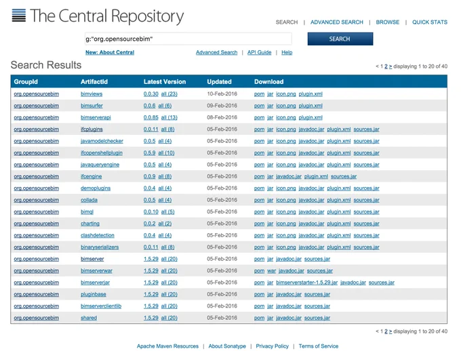Go to page 2 in bottom pagination

pos(386,331)
